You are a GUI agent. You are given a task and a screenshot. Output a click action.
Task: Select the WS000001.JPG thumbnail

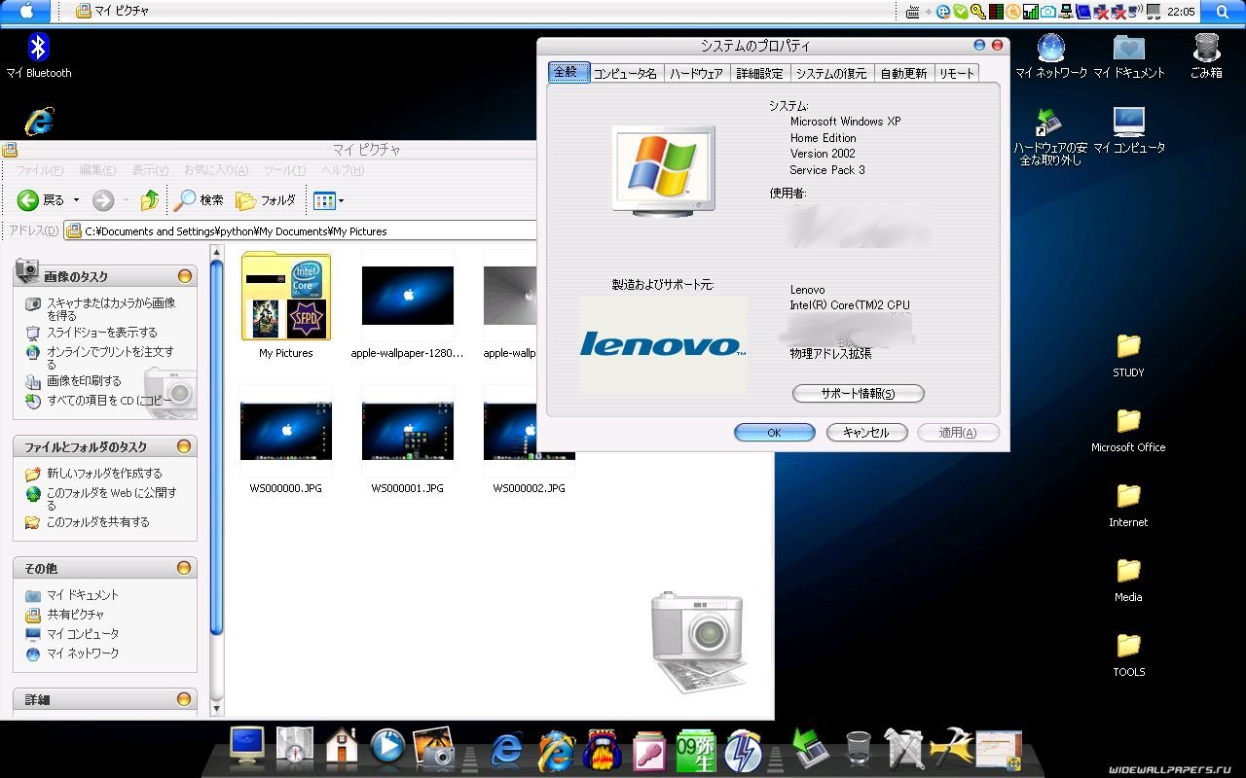tap(408, 431)
